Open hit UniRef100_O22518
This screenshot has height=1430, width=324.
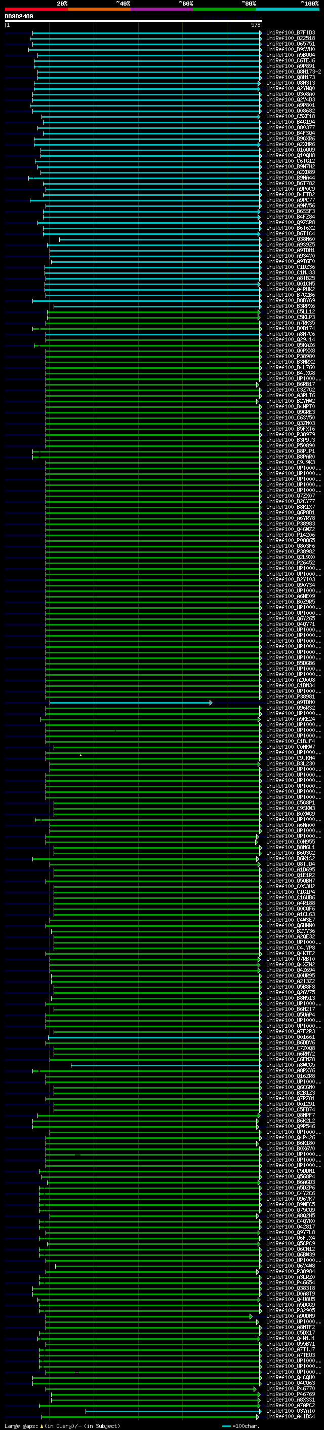click(291, 39)
